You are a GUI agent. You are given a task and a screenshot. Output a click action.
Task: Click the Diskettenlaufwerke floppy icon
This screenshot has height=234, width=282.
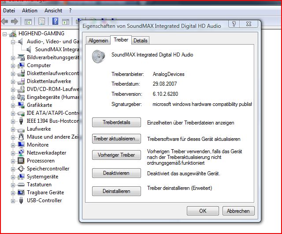point(21,81)
